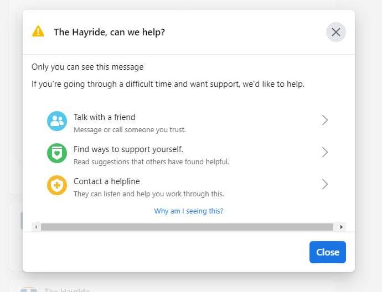The image size is (382, 292).
Task: Choose the "Contact a helpline" option
Action: click(107, 181)
